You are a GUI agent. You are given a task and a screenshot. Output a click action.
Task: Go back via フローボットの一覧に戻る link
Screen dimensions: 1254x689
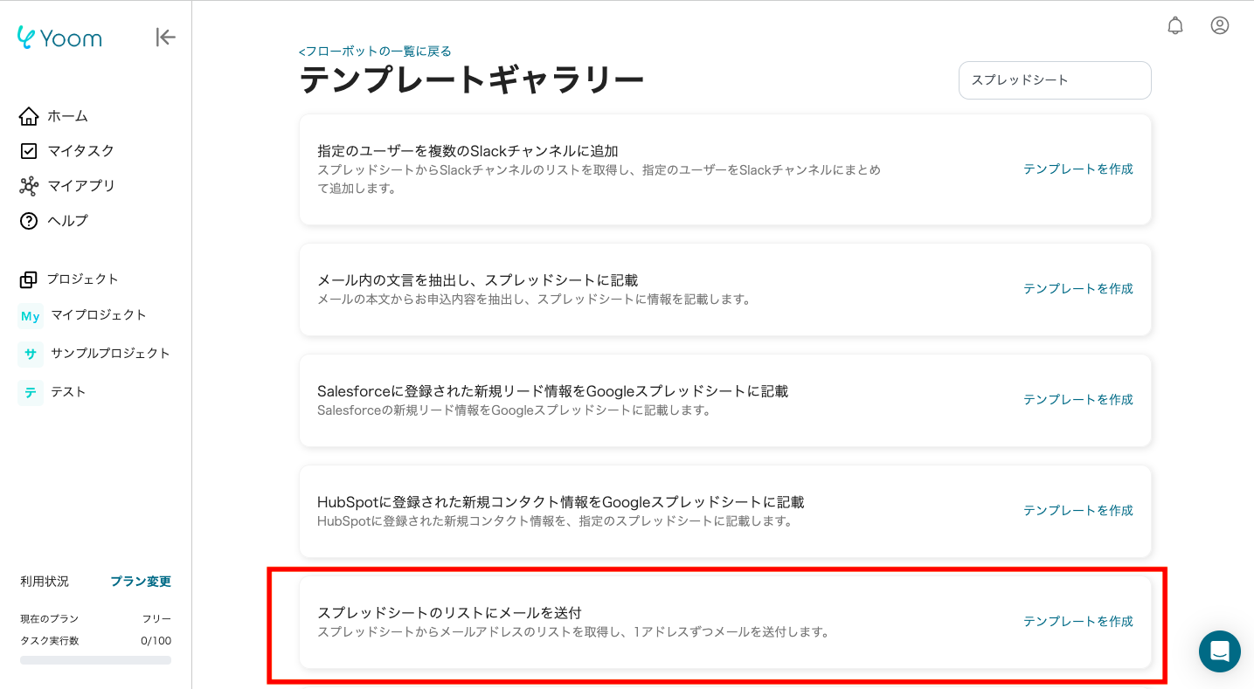coord(375,52)
